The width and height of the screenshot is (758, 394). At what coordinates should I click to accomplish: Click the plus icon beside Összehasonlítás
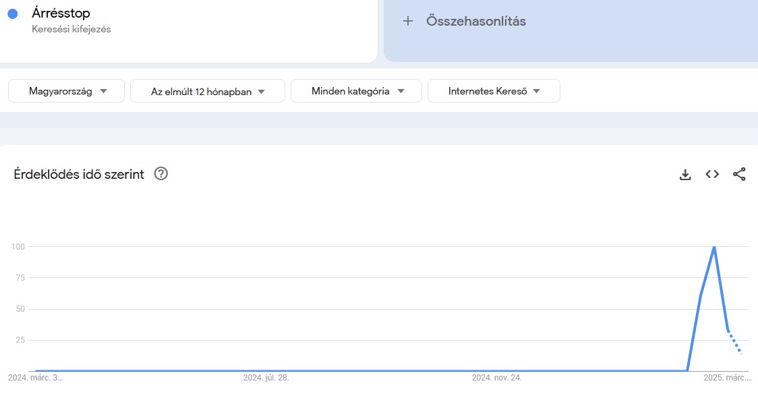pos(407,22)
